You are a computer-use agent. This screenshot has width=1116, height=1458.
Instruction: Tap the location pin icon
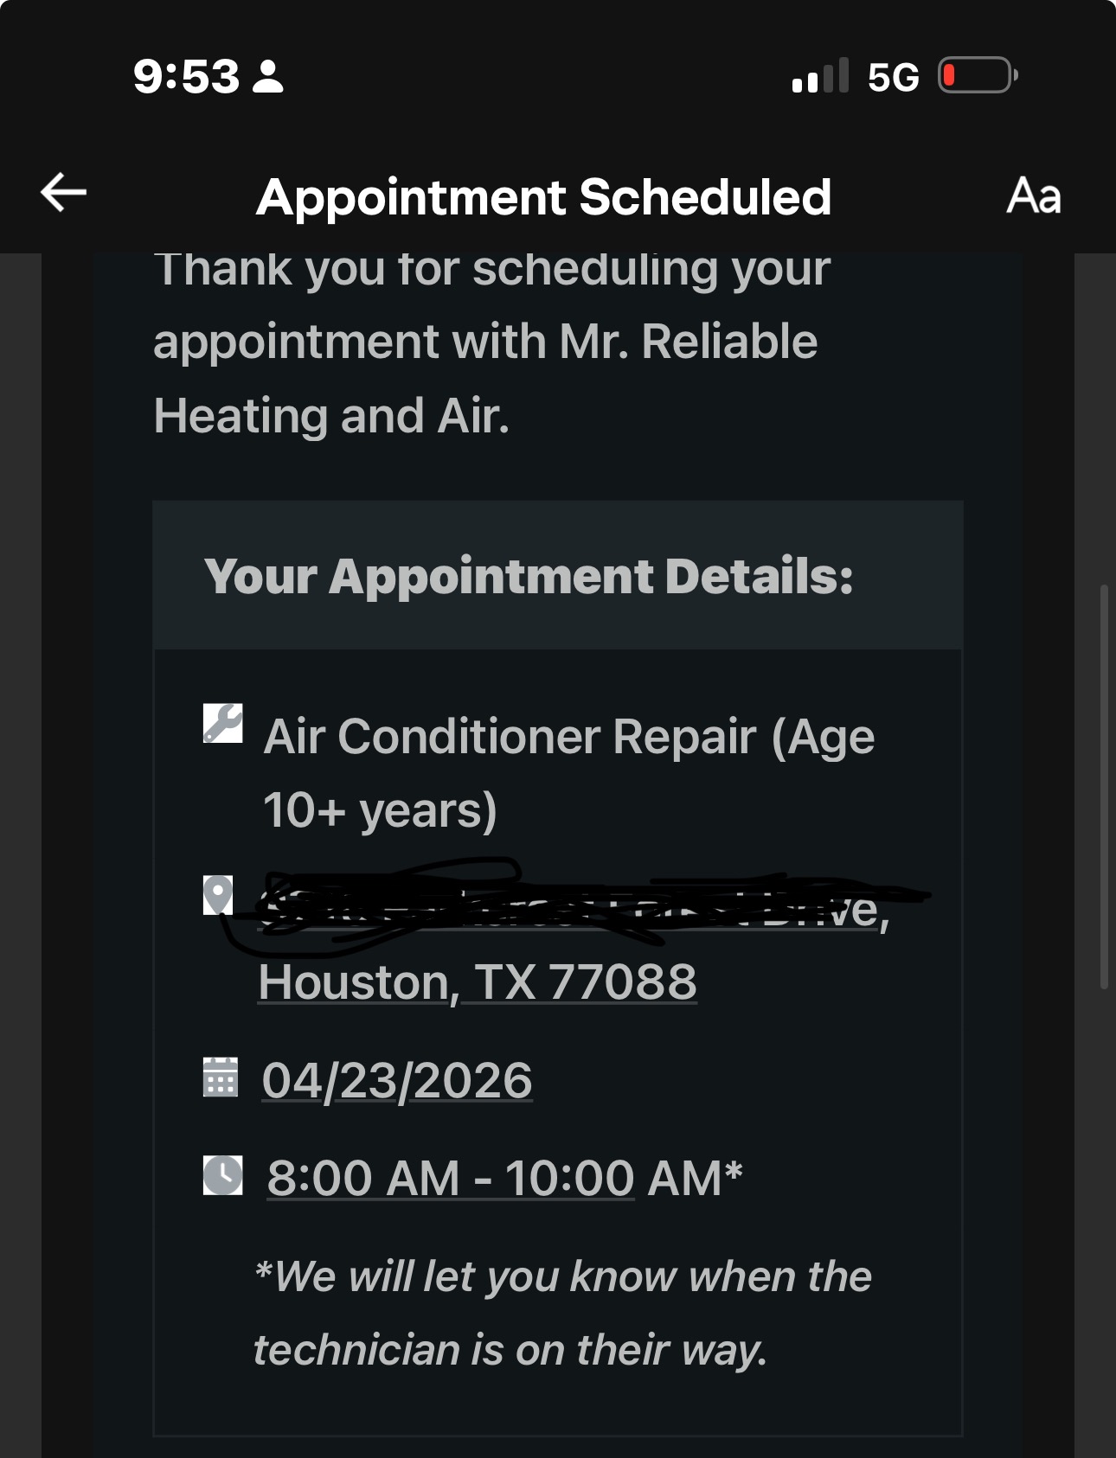[218, 895]
